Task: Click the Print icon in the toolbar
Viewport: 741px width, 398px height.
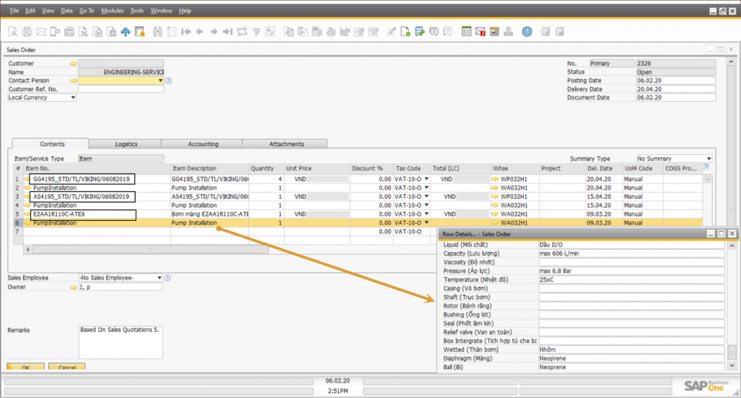Action: (27, 32)
